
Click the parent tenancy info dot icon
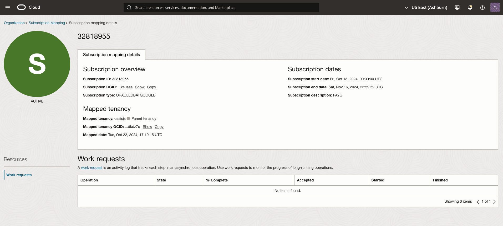tap(128, 119)
